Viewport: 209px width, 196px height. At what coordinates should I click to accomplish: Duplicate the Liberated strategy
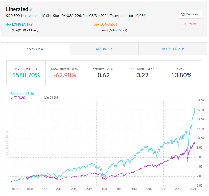[190, 14]
